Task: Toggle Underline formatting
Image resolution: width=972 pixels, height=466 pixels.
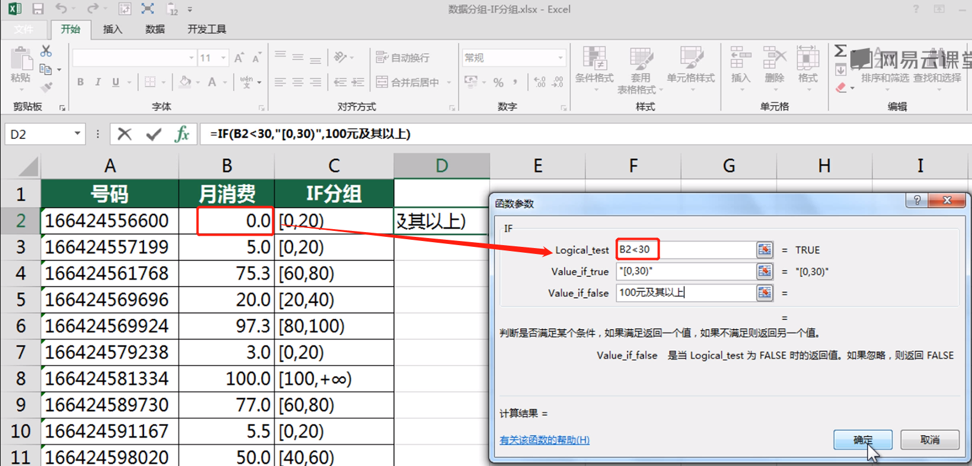Action: pyautogui.click(x=116, y=82)
